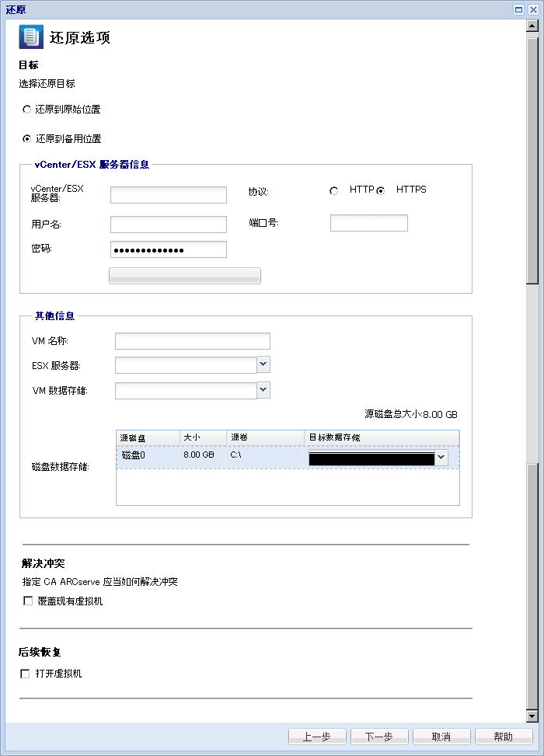Screen dimensions: 544x756
Task: Close the 还原 dialog window
Action: [533, 9]
